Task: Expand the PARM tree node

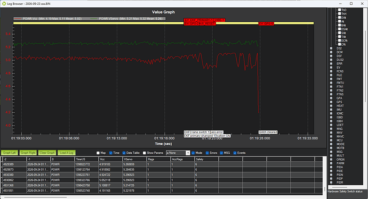Action: pos(331,163)
